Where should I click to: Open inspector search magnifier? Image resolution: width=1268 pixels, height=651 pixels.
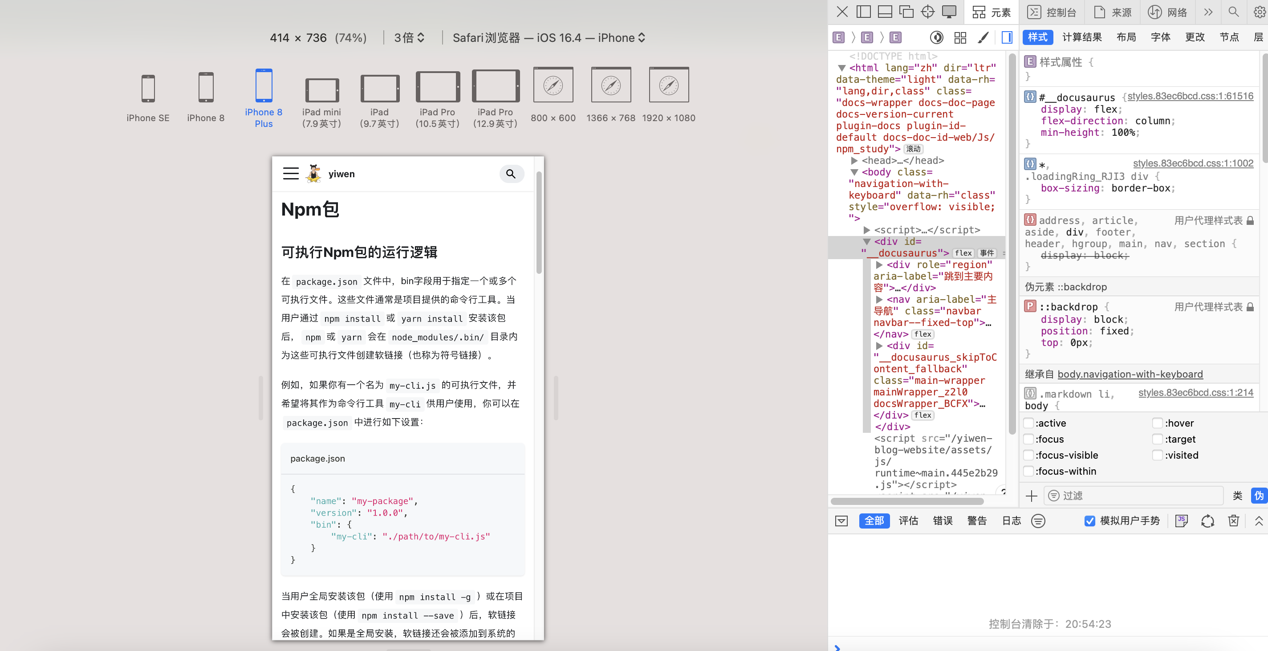click(x=1233, y=12)
